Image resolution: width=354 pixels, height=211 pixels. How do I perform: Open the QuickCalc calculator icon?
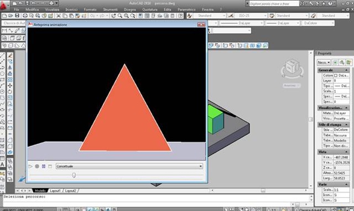[x=173, y=15]
